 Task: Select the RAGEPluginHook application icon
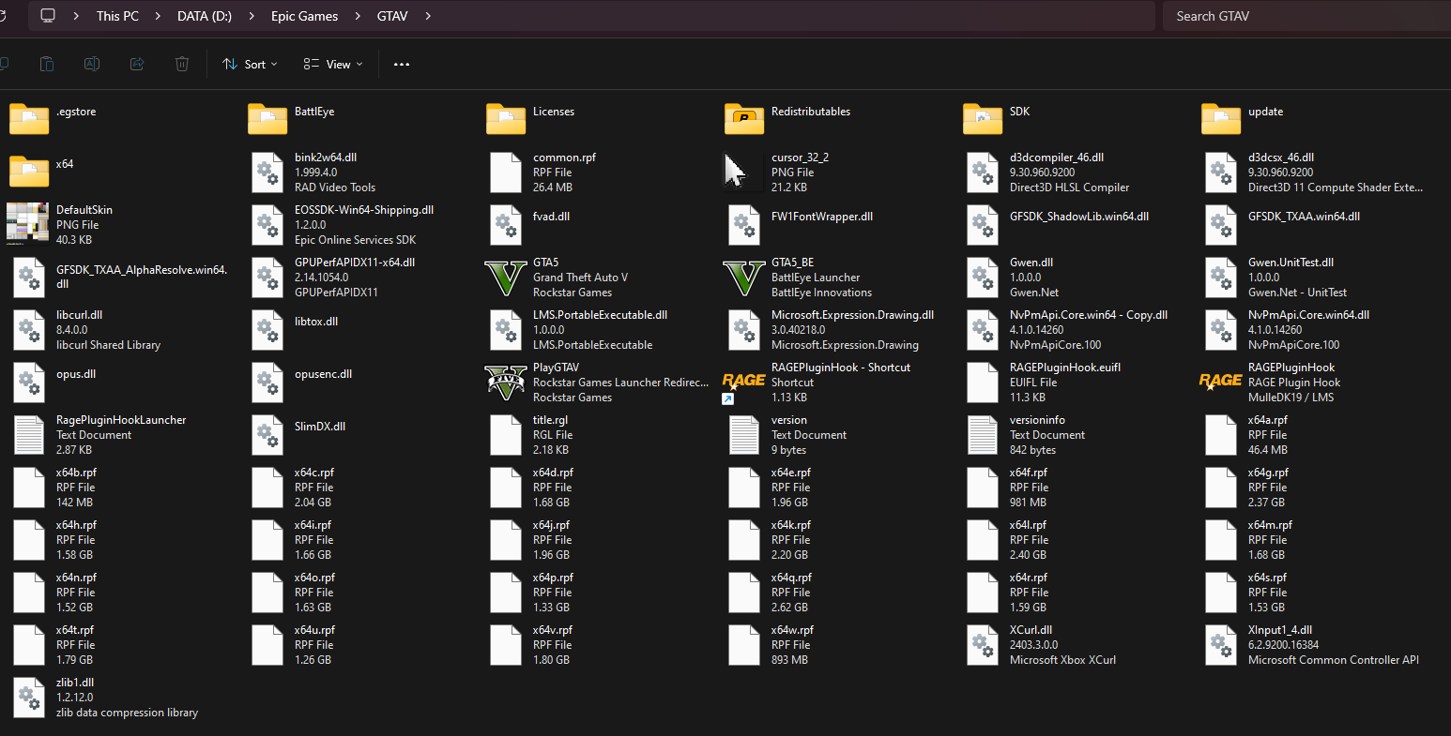click(x=1220, y=382)
